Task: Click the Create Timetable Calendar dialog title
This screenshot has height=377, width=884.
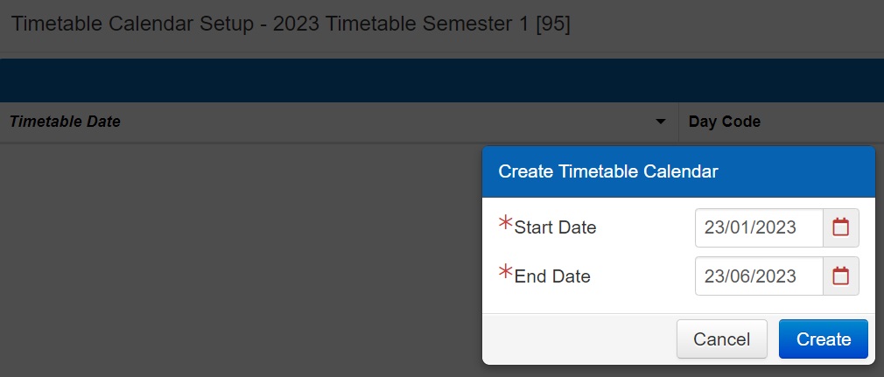Action: 608,172
